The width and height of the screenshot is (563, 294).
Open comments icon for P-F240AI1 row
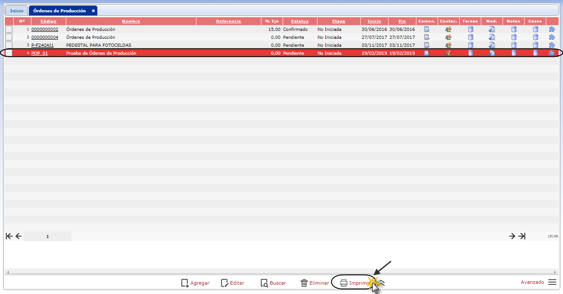click(427, 45)
